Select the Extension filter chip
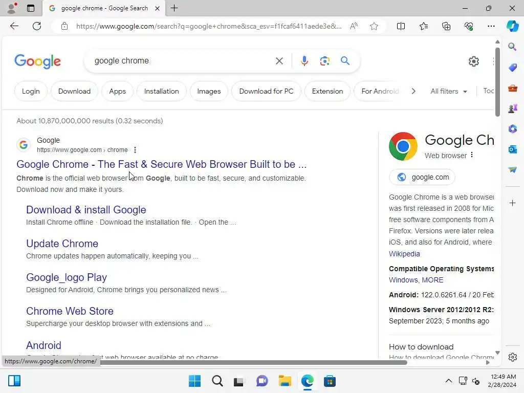 pyautogui.click(x=327, y=91)
